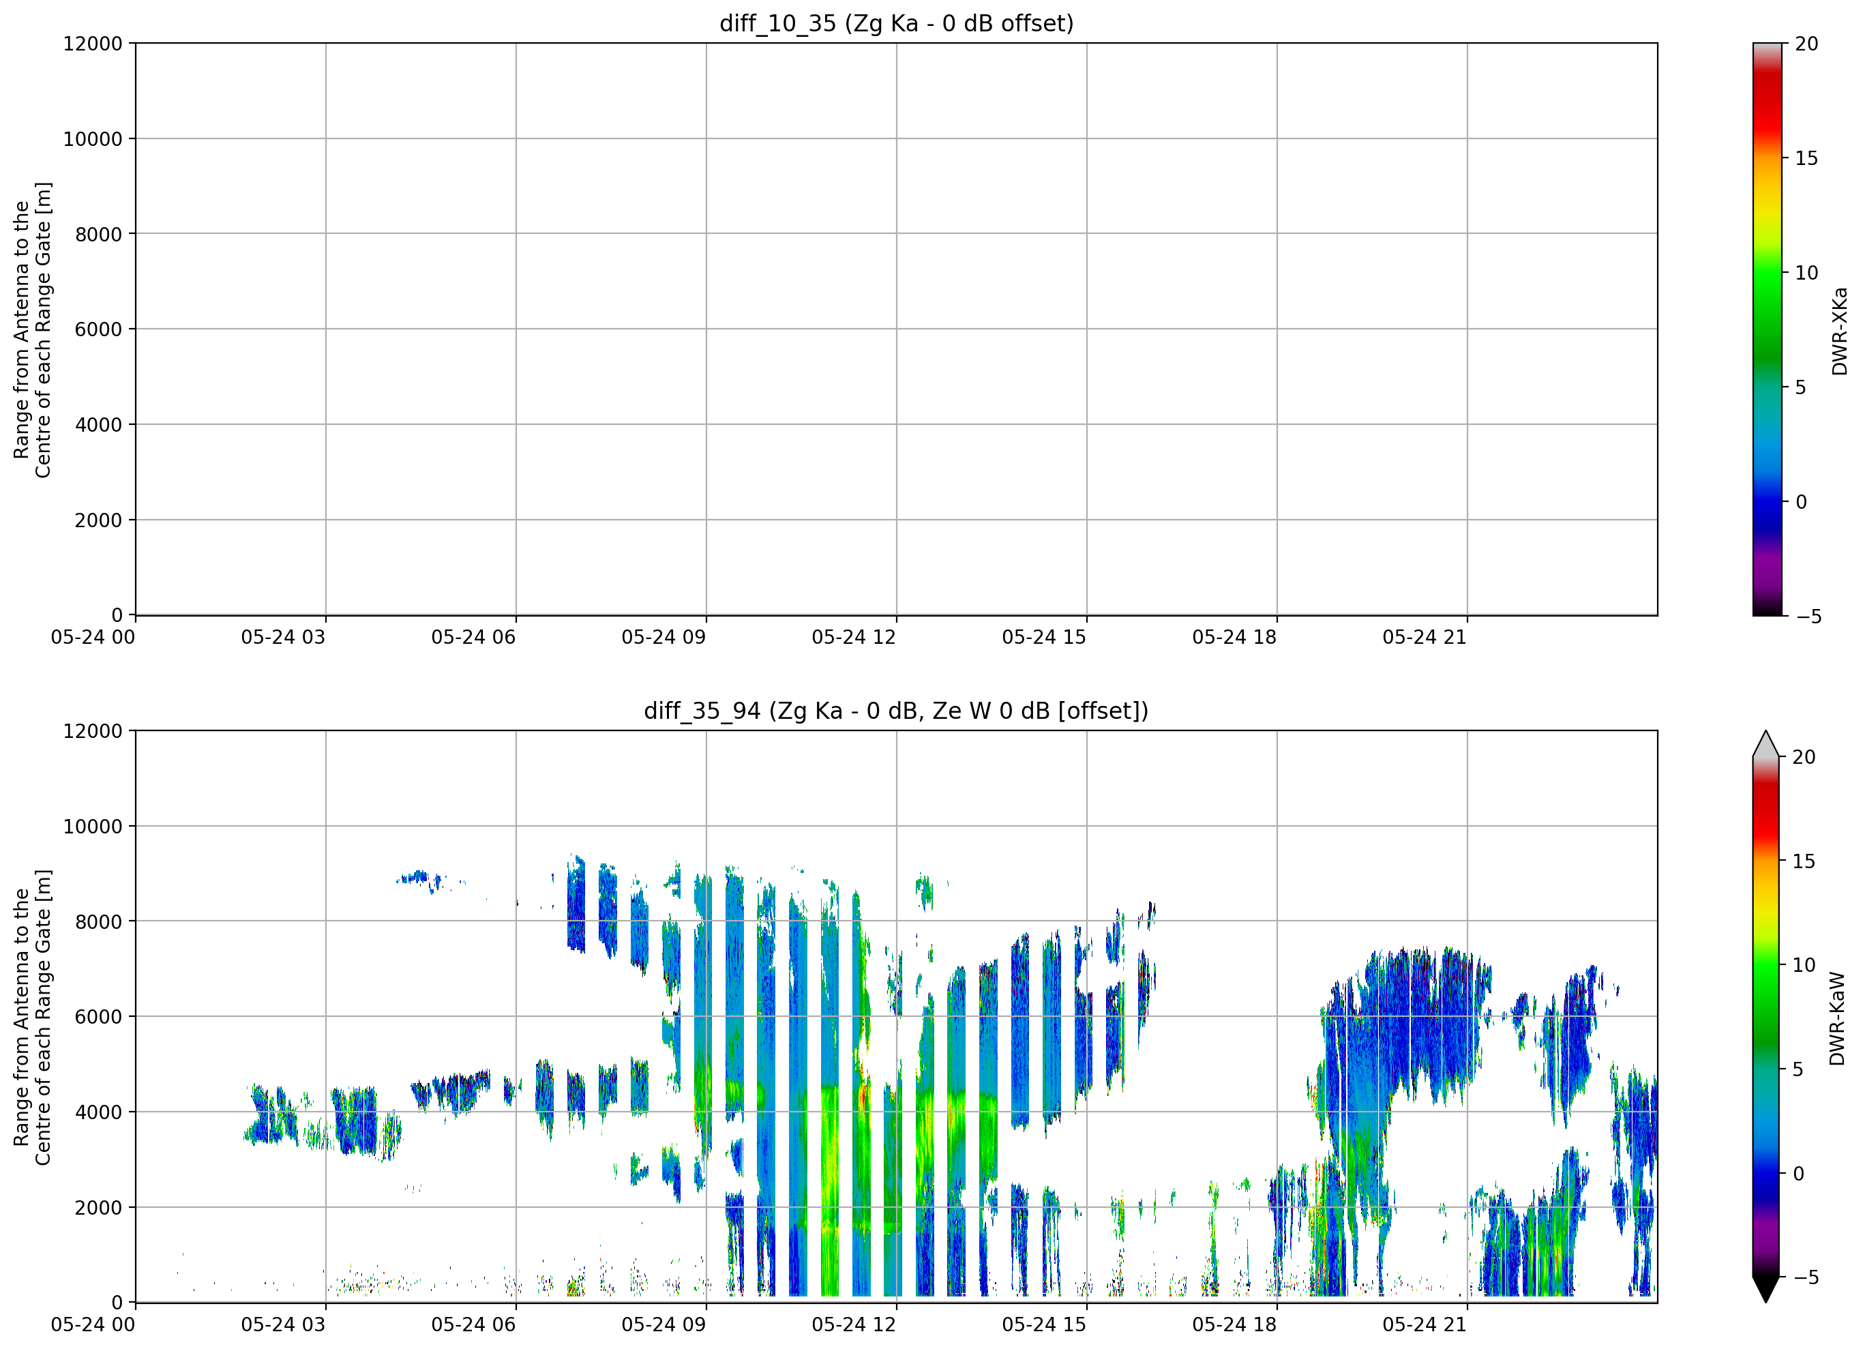Viewport: 1863px width, 1349px height.
Task: Click the top plot's y-axis range label
Action: (x=32, y=329)
